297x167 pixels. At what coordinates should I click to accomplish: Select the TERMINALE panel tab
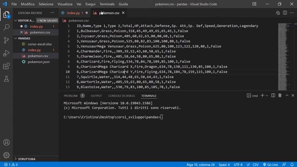[149, 96]
